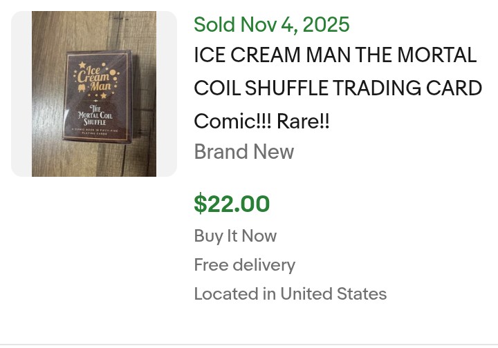Click the wooden surface above the card box
Viewport: 498px width, 348px height.
click(x=94, y=29)
